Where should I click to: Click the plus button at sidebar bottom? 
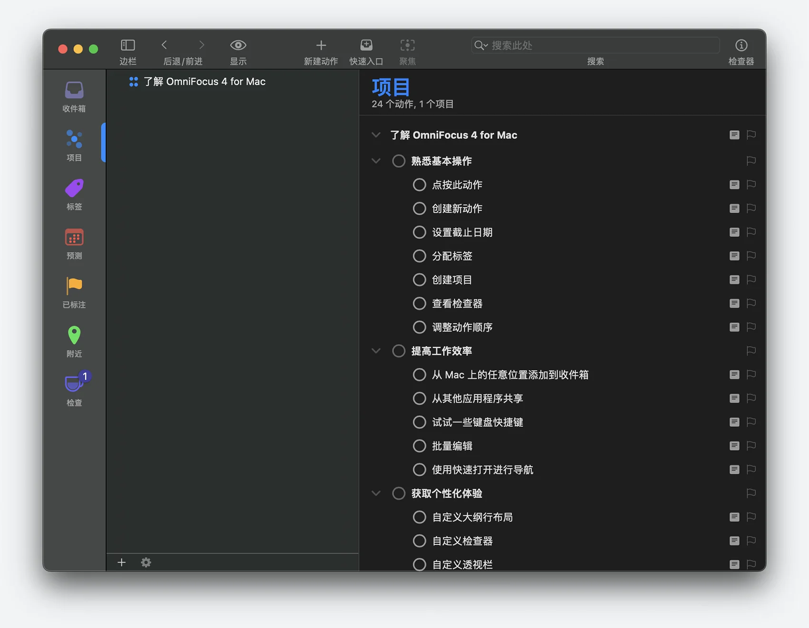click(121, 562)
